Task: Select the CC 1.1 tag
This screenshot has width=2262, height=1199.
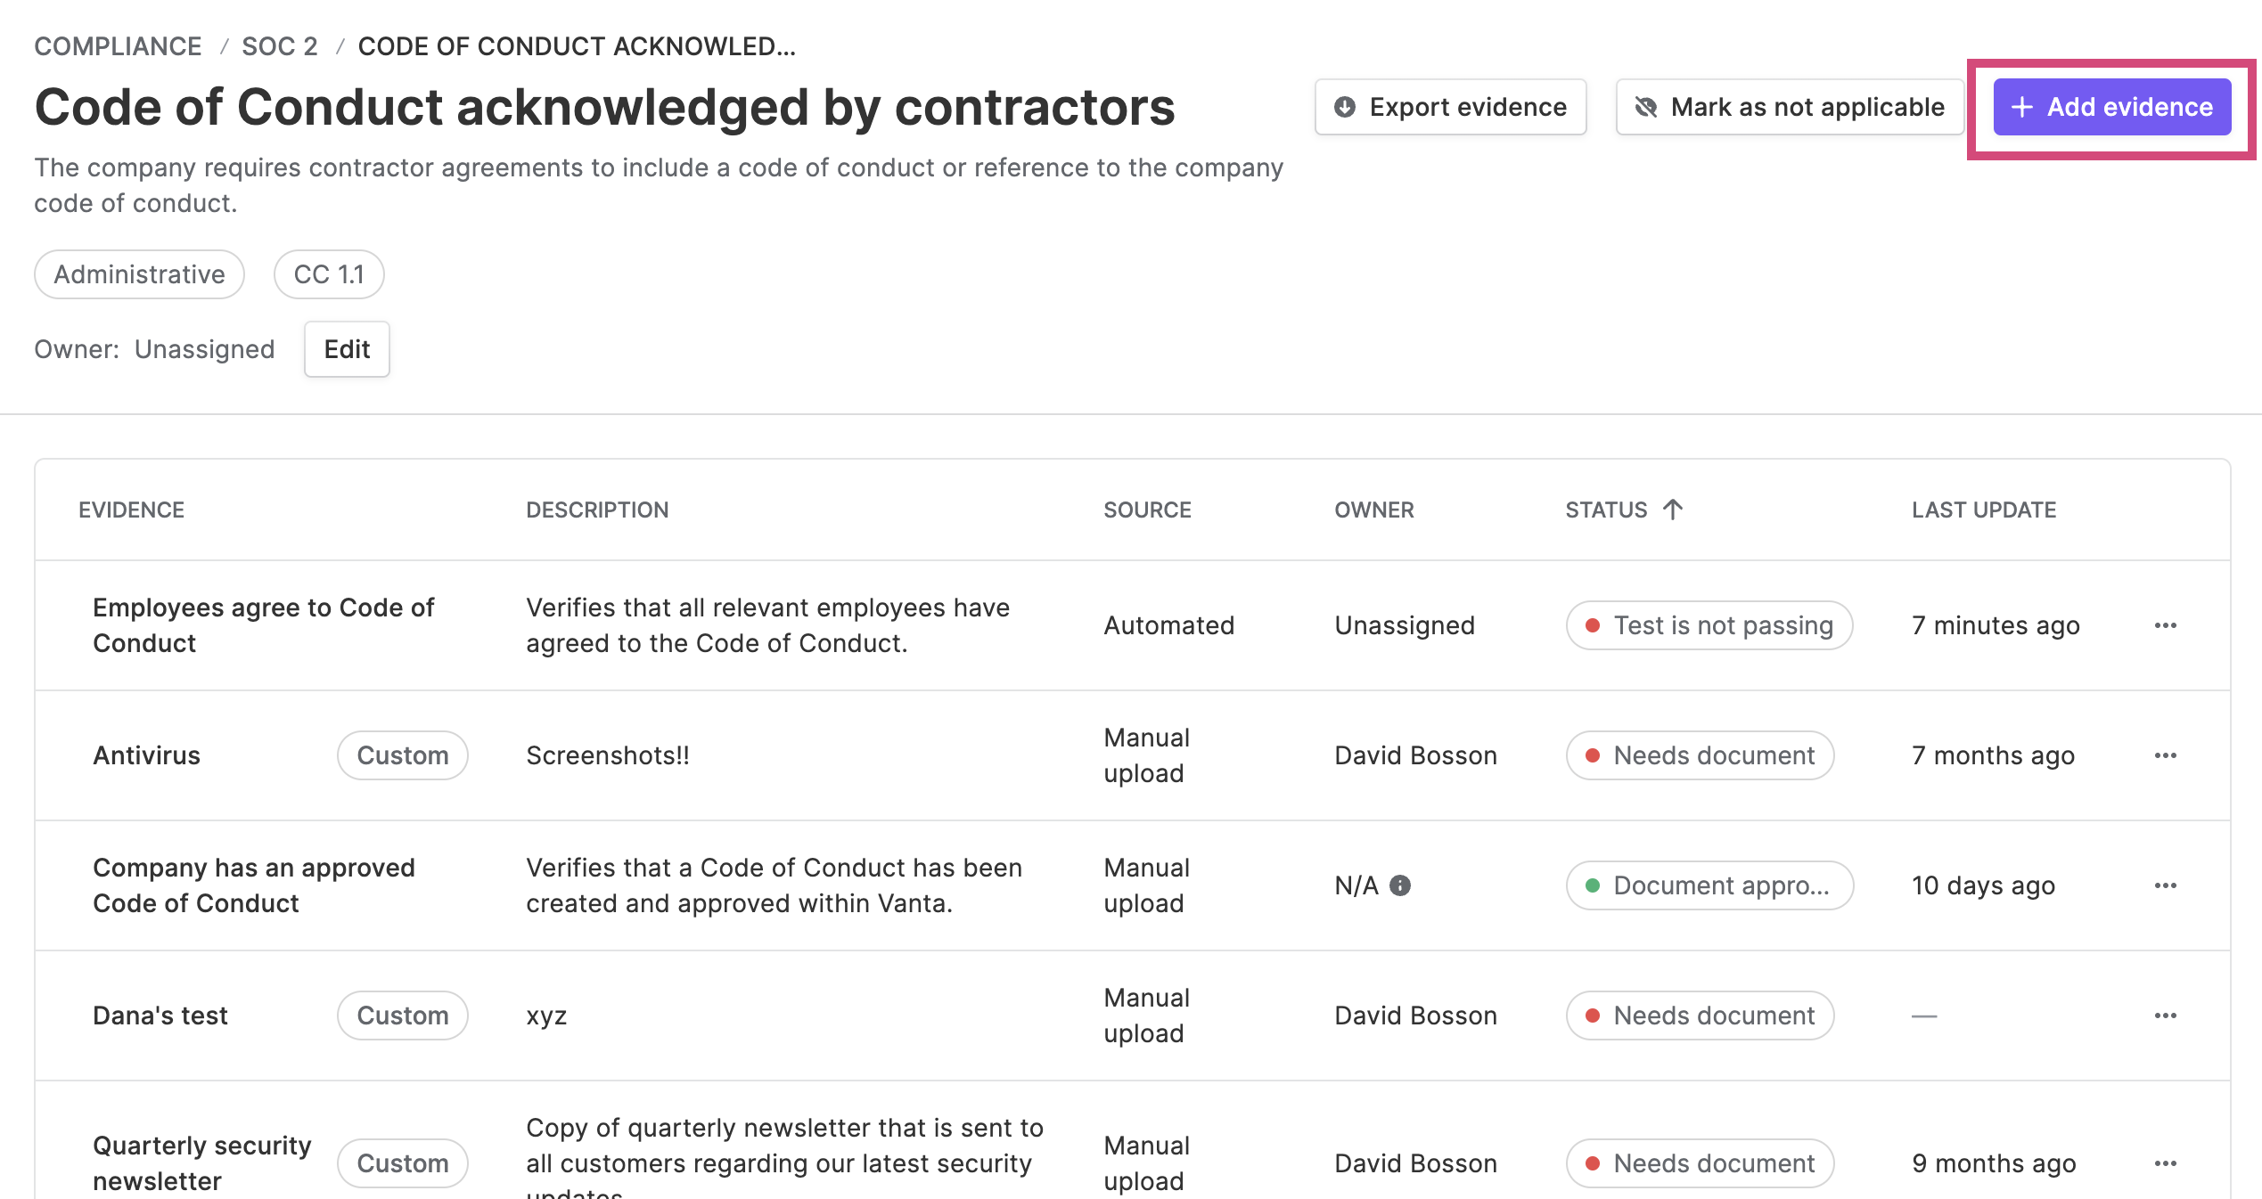Action: 329,274
